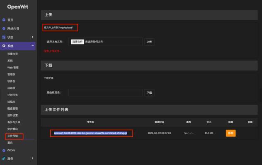Go to 网络向导 menu item
262x165 pixels.
click(x=13, y=28)
